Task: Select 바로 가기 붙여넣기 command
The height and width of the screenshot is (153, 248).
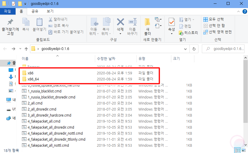Action: [66, 32]
